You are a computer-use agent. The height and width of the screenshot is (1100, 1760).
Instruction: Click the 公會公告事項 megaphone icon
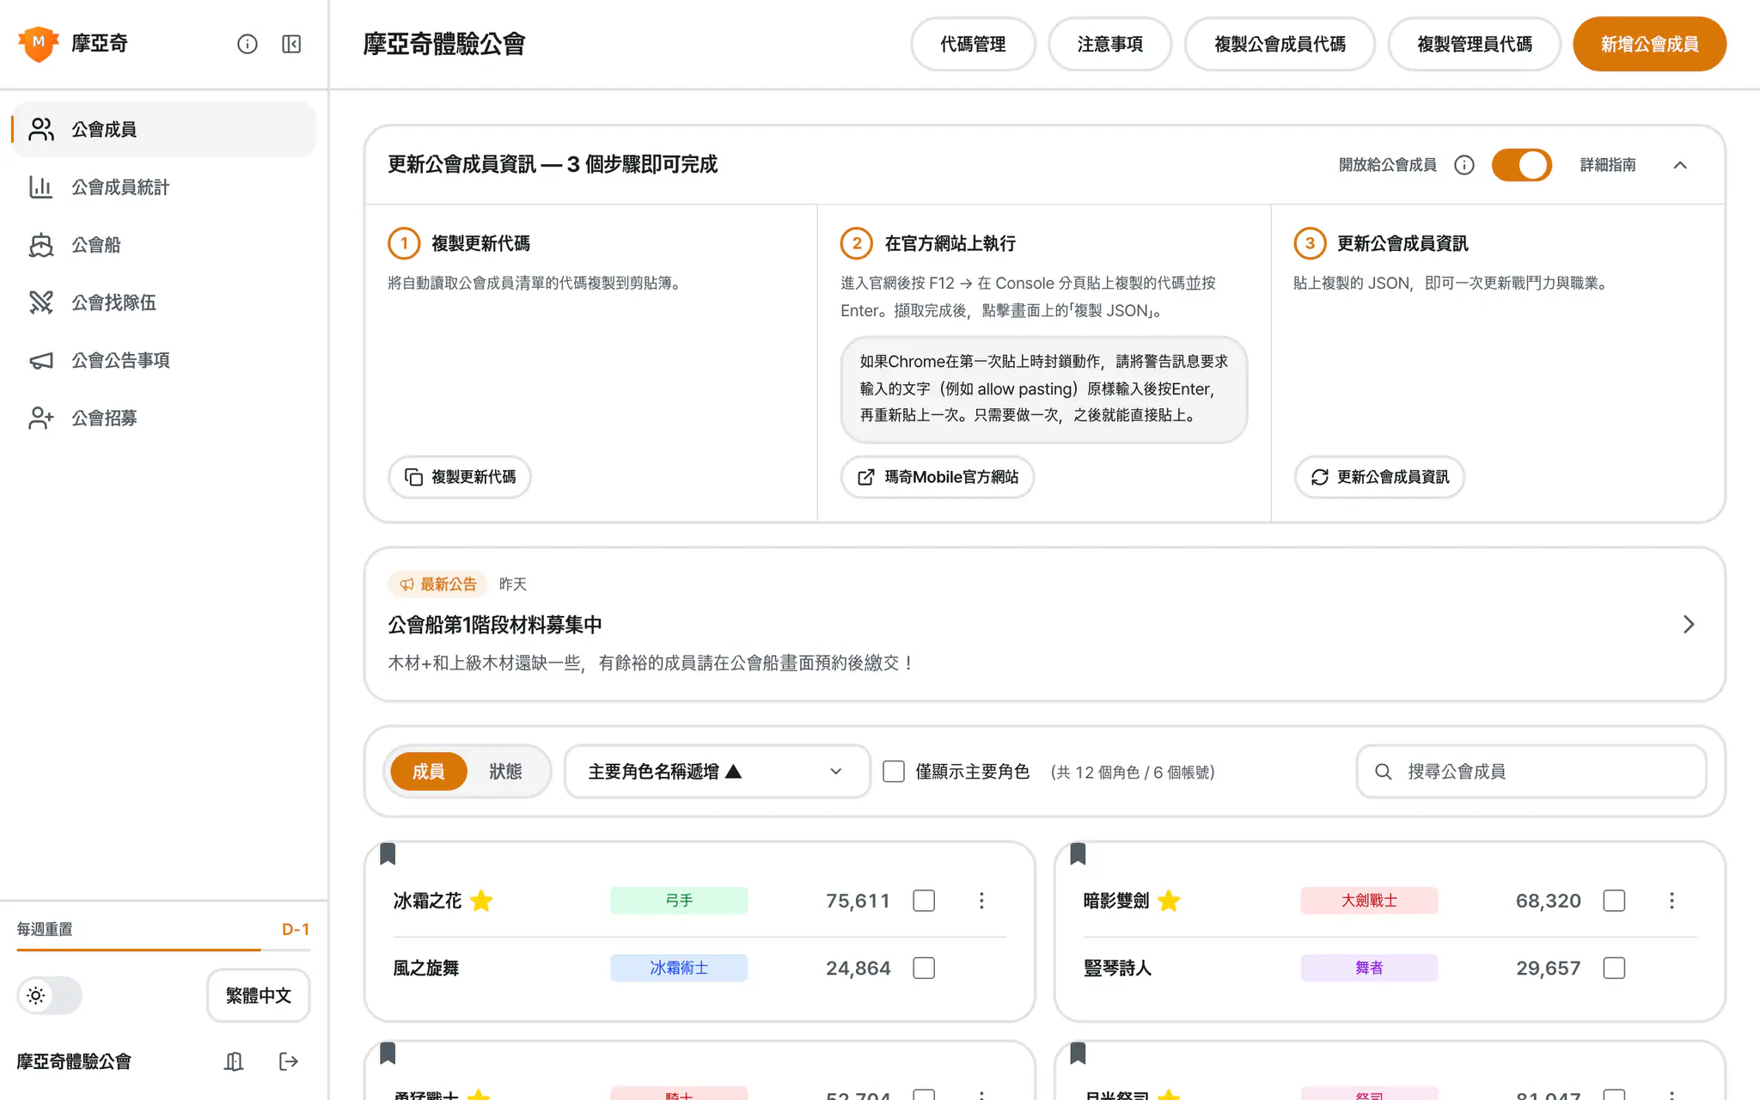(41, 360)
